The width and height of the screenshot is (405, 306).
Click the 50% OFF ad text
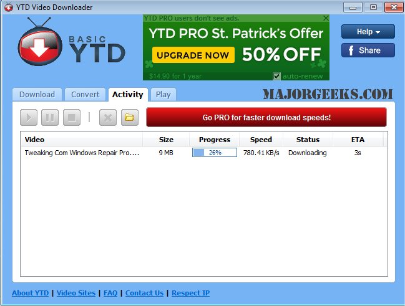281,54
